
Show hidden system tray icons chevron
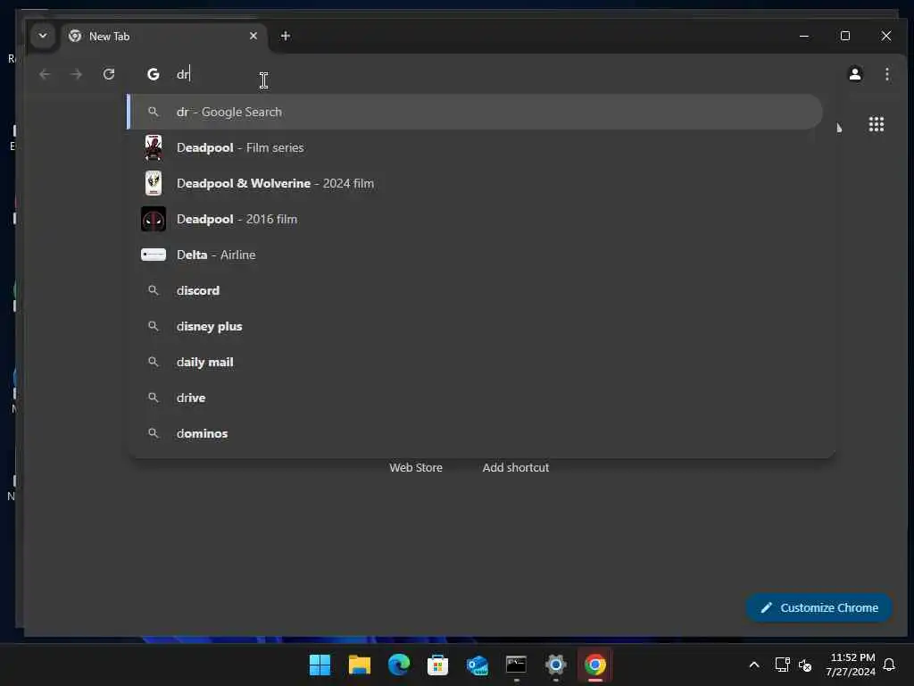click(753, 665)
